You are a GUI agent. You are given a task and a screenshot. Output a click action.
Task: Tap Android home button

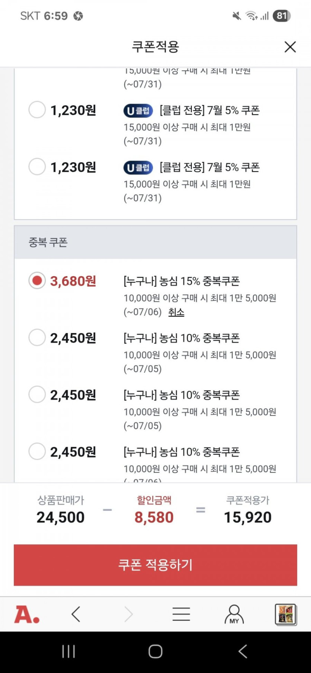[x=155, y=651]
